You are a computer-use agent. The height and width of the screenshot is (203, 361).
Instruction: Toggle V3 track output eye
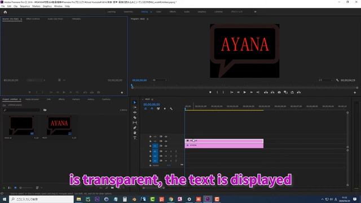tap(166, 136)
